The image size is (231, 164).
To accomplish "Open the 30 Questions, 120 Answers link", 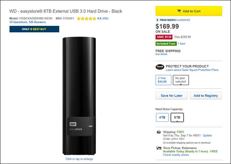I will [x=29, y=22].
